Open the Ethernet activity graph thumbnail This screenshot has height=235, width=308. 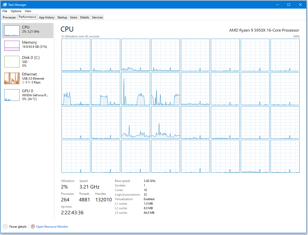coord(12,78)
